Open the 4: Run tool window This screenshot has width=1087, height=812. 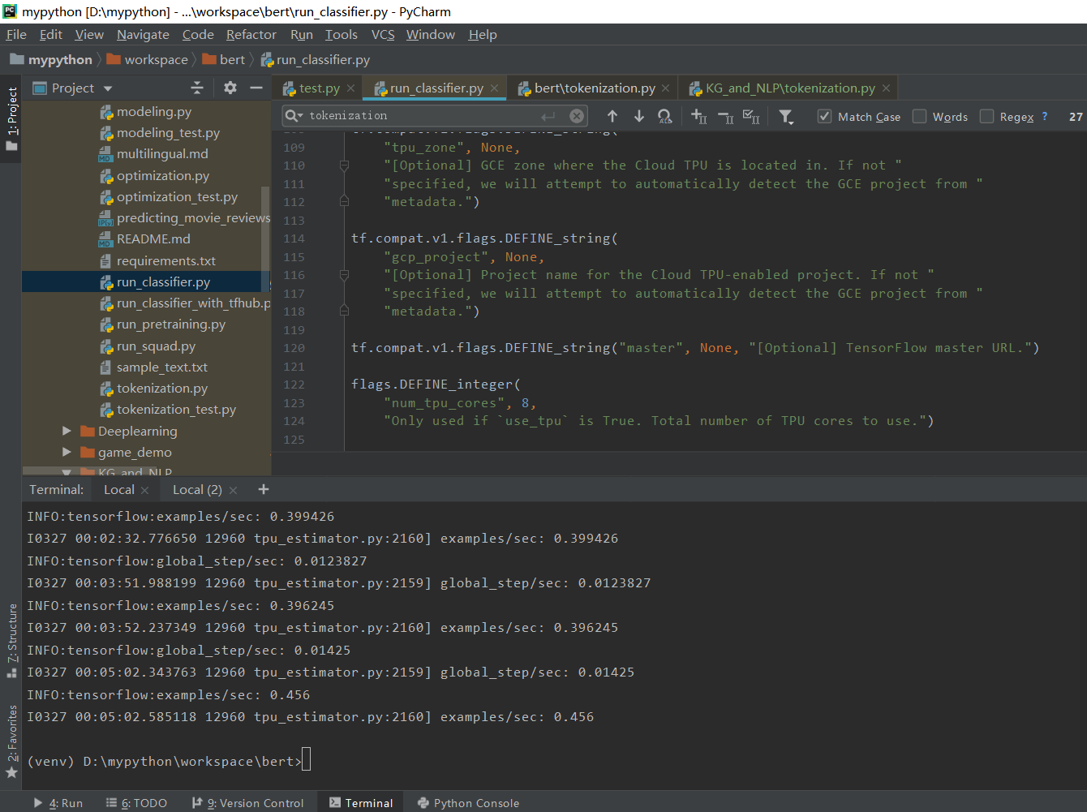[x=58, y=803]
